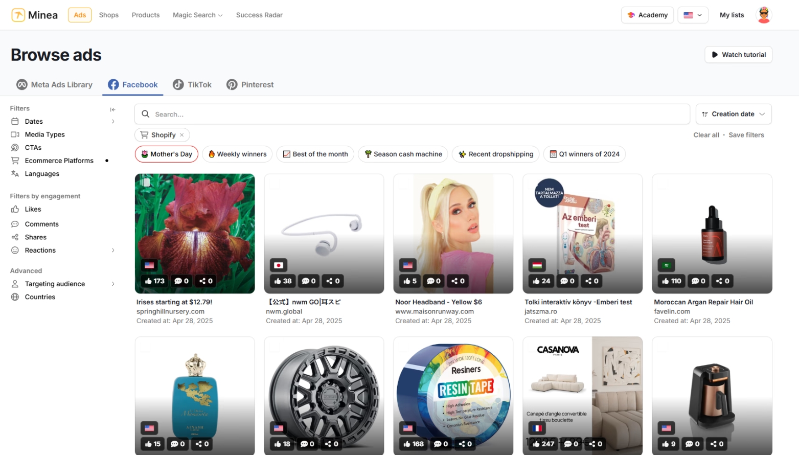Click the Watch tutorial button

click(x=738, y=55)
